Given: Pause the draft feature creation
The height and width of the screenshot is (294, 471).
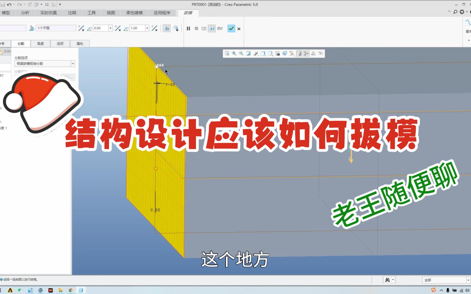Looking at the screenshot, I should point(188,28).
